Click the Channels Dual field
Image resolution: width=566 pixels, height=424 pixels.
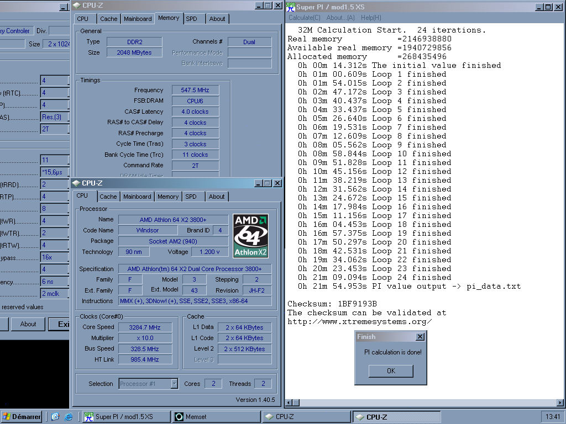[249, 42]
